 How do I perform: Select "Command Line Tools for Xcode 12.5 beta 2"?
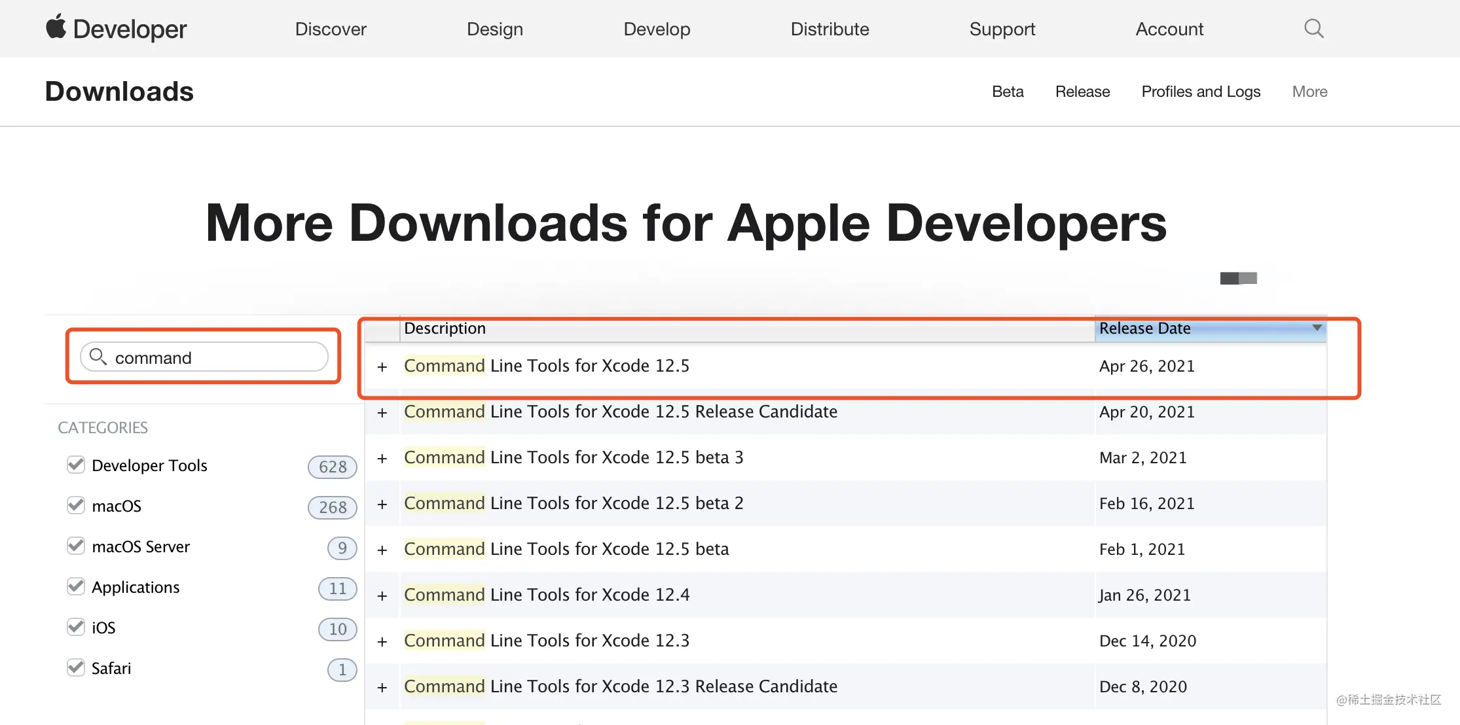pos(574,503)
